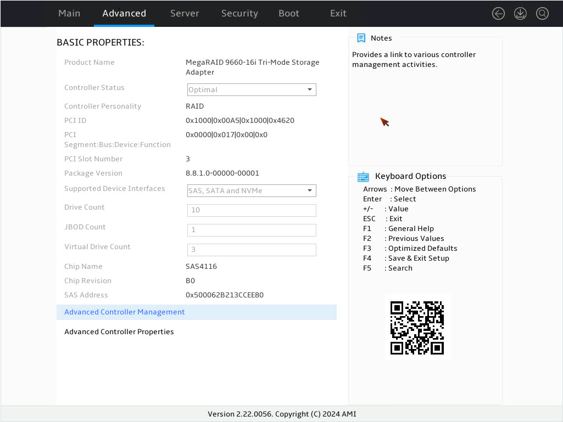Click the Controller Personality value RAID
Image resolution: width=563 pixels, height=422 pixels.
pos(194,106)
